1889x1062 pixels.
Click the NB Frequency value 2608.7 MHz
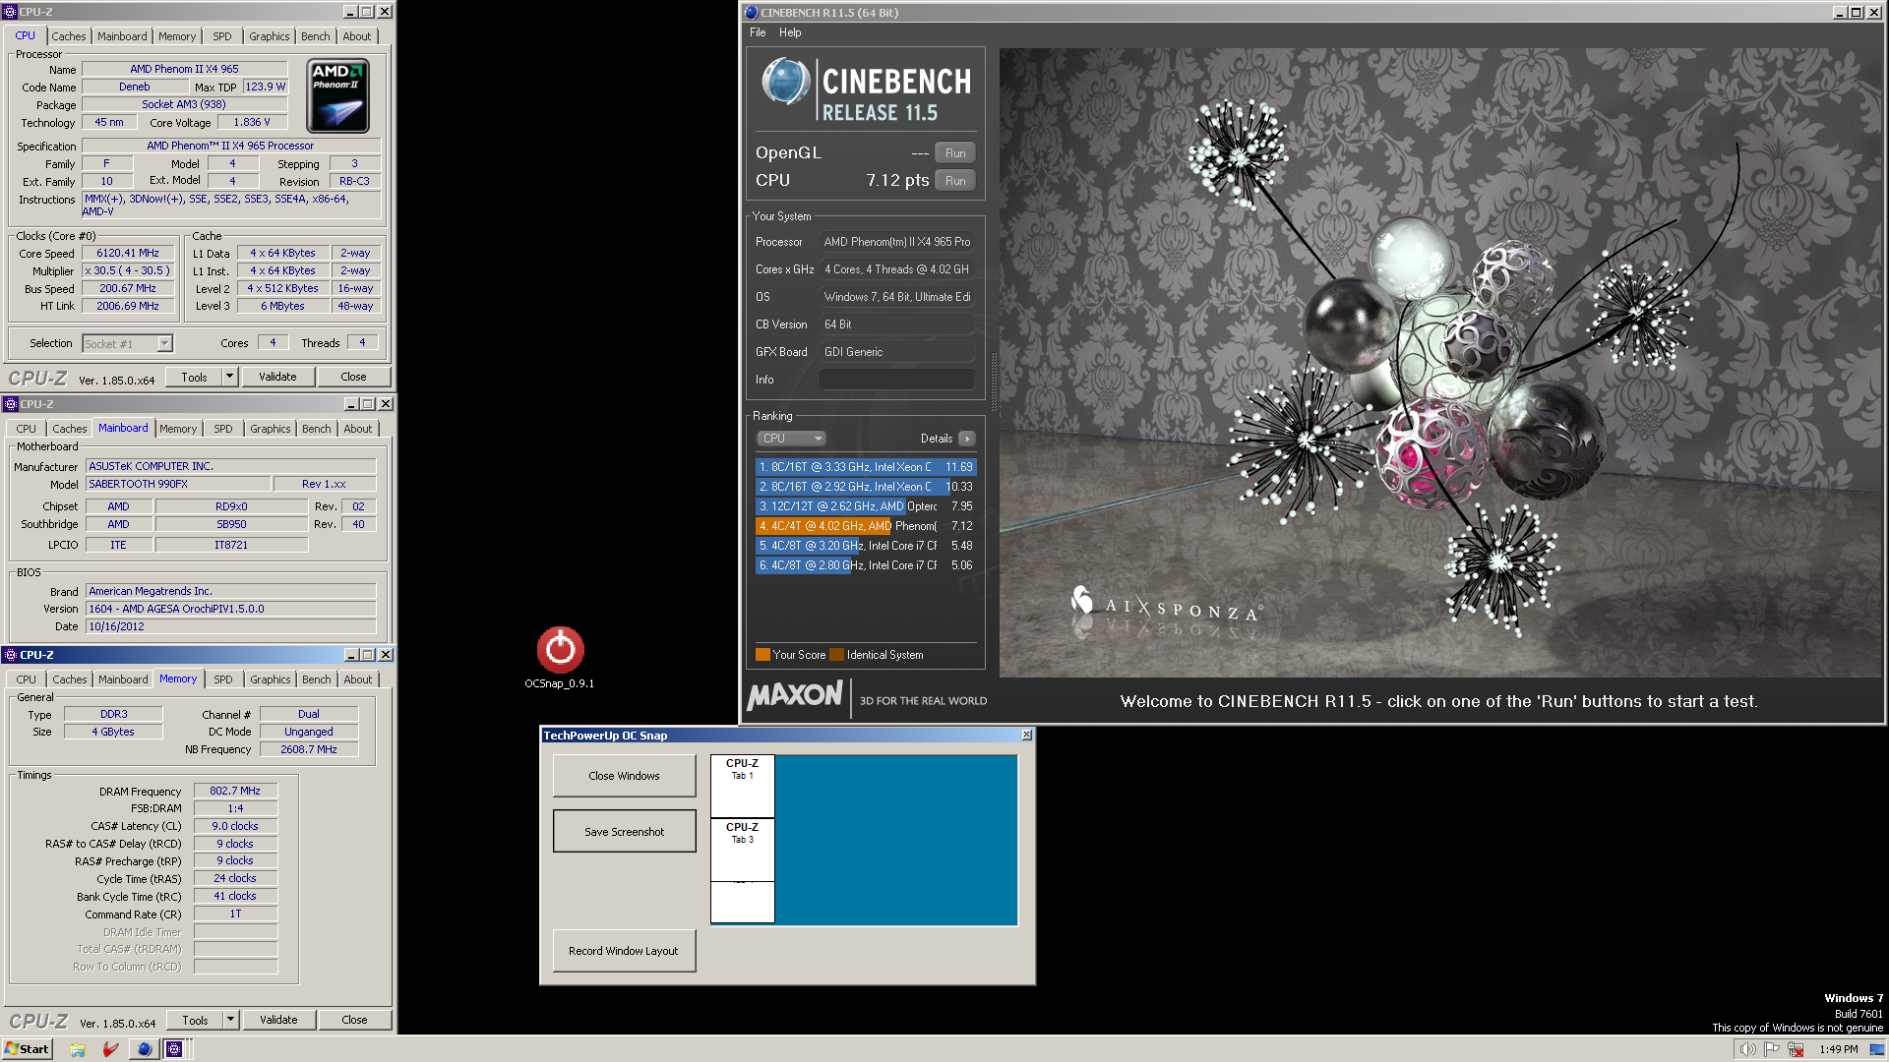309,749
